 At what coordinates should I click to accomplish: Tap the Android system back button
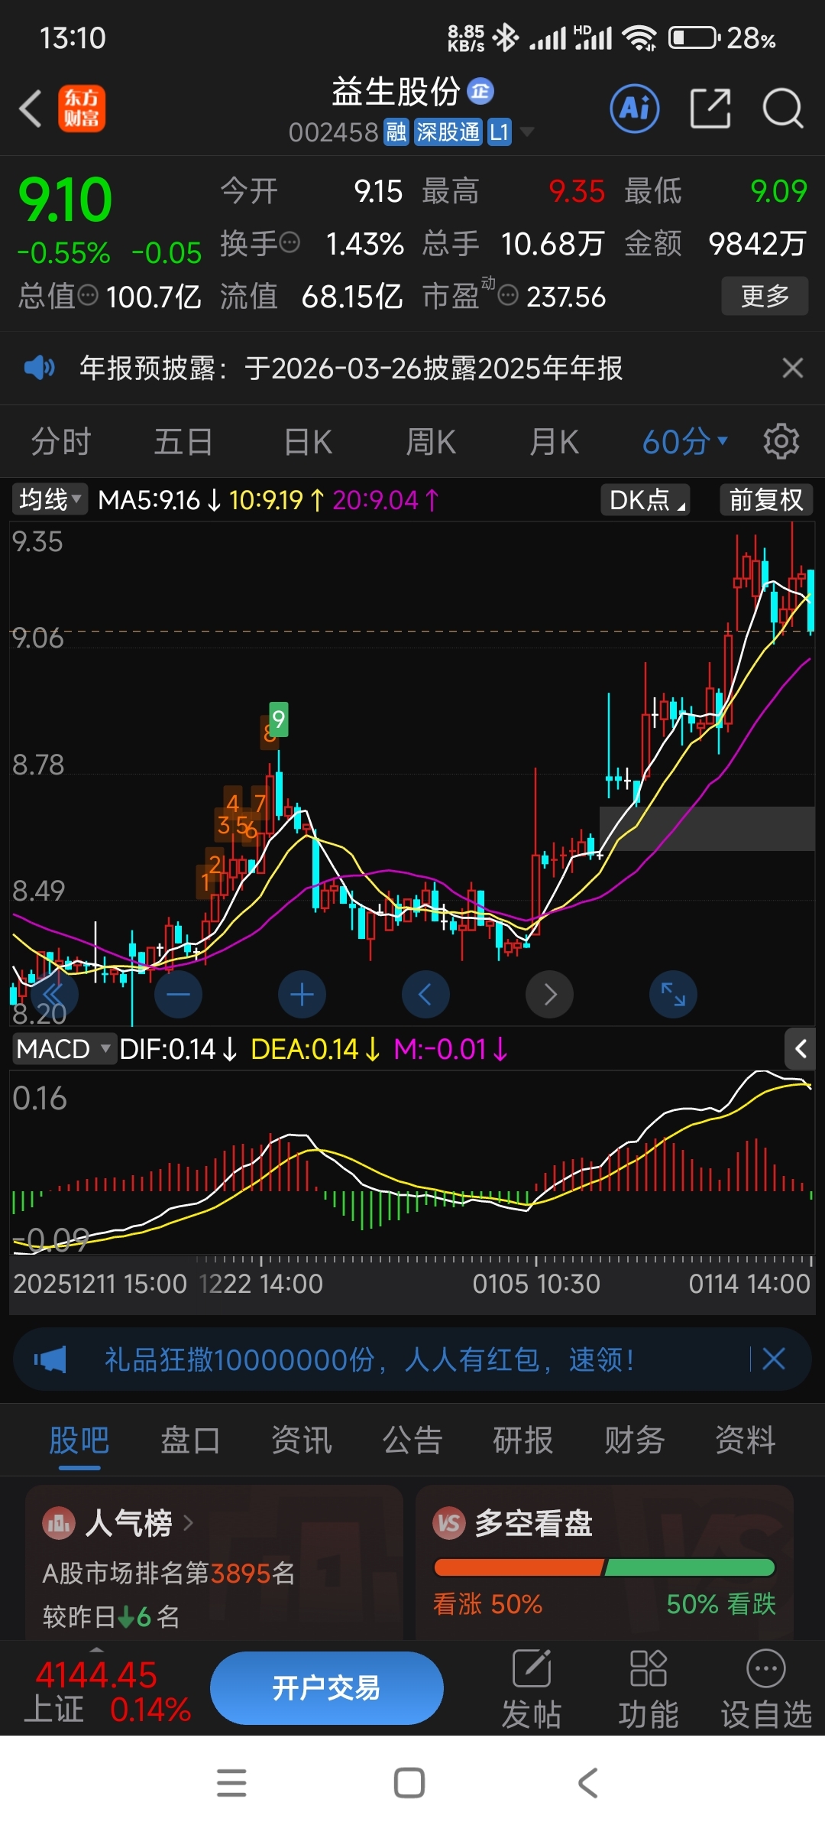pyautogui.click(x=587, y=1782)
